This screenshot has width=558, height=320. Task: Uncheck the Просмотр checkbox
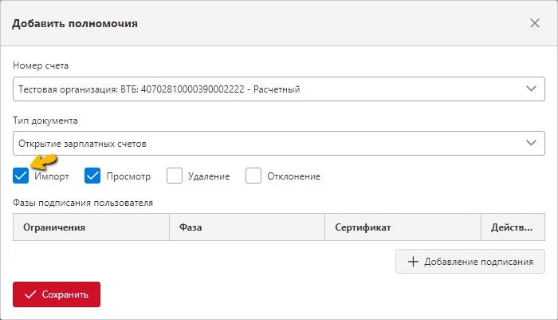(92, 176)
